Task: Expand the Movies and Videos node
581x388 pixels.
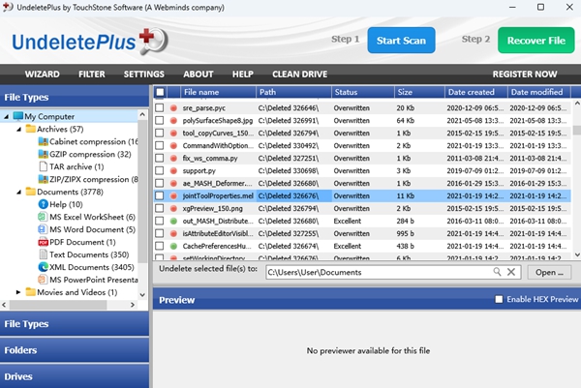Action: point(17,291)
